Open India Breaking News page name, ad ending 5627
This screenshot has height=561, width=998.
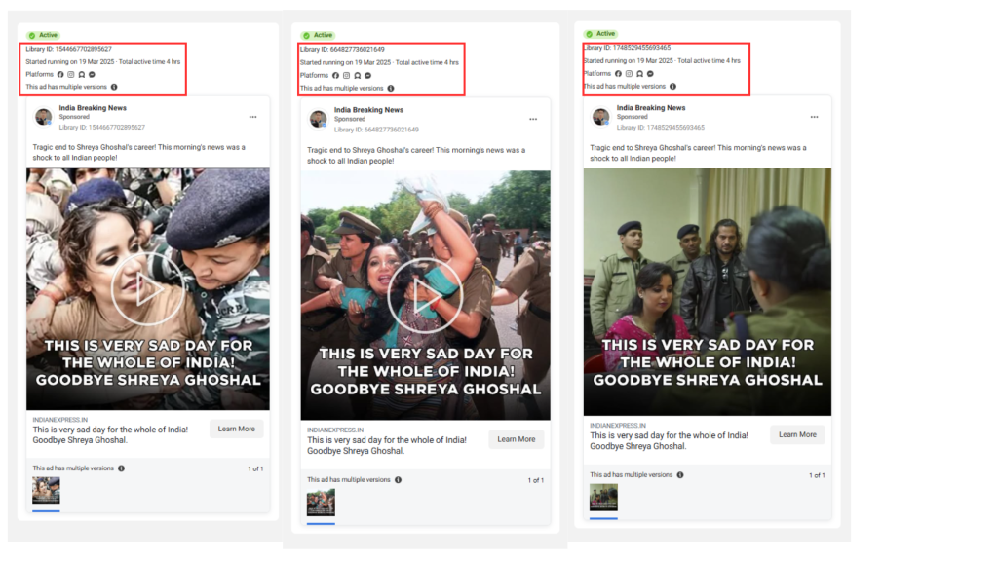click(x=93, y=108)
